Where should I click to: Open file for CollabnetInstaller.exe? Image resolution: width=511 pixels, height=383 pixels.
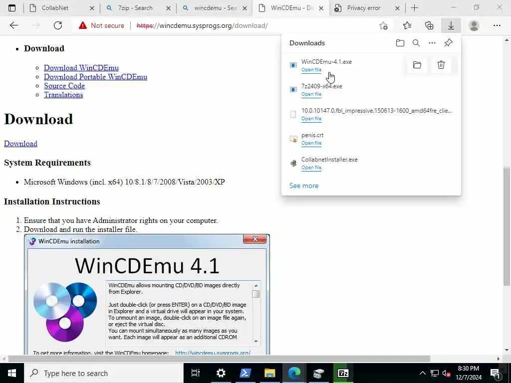point(311,168)
